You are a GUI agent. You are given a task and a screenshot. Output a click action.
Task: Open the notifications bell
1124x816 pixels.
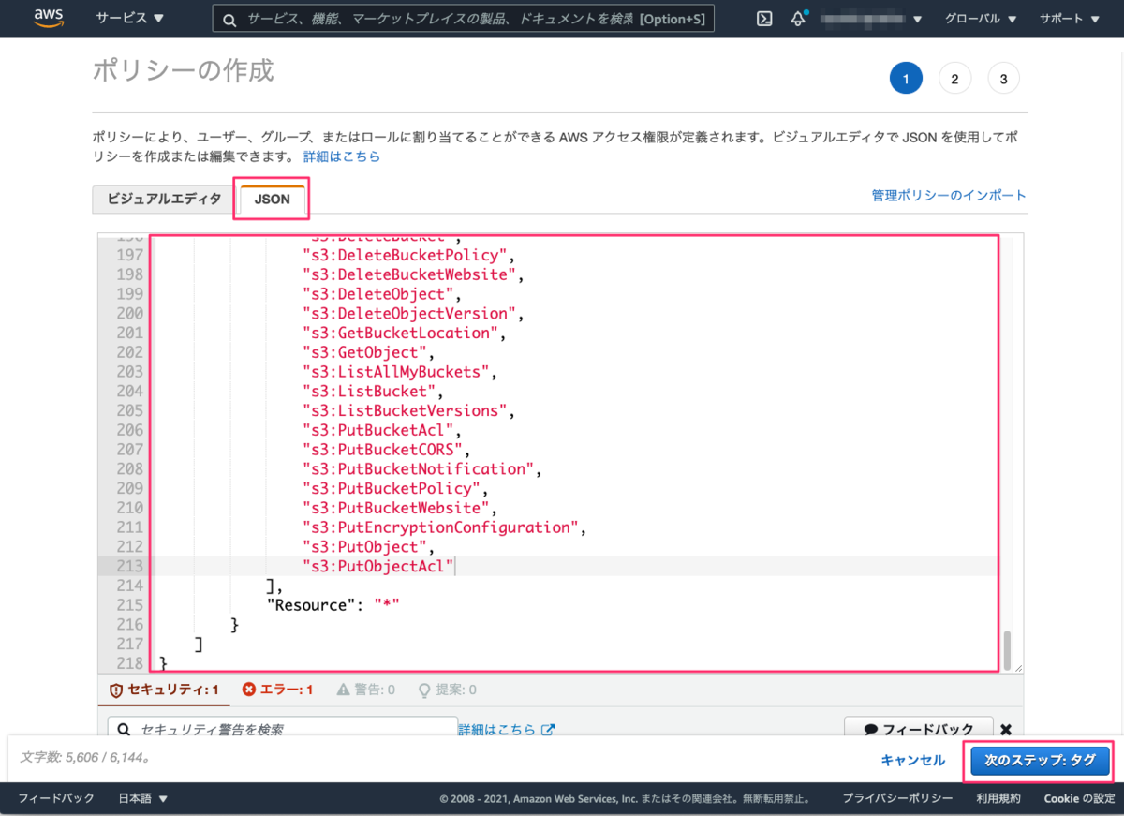click(x=797, y=18)
